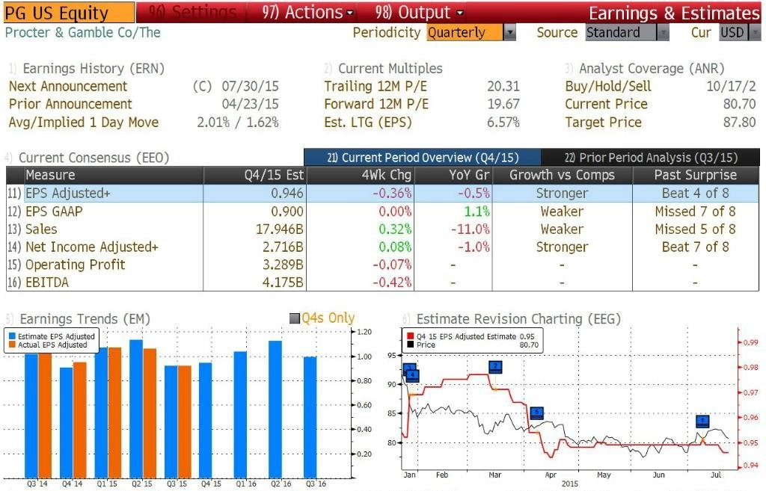Viewport: 766px width, 491px height.
Task: Open Earnings Trends (EM) section
Action: click(78, 319)
